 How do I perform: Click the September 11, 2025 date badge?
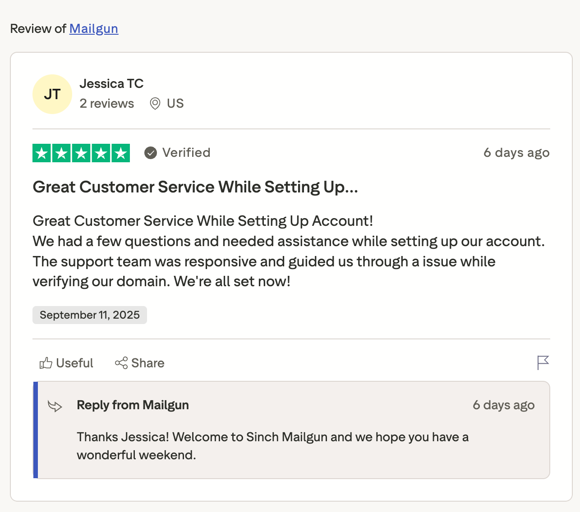(x=90, y=315)
